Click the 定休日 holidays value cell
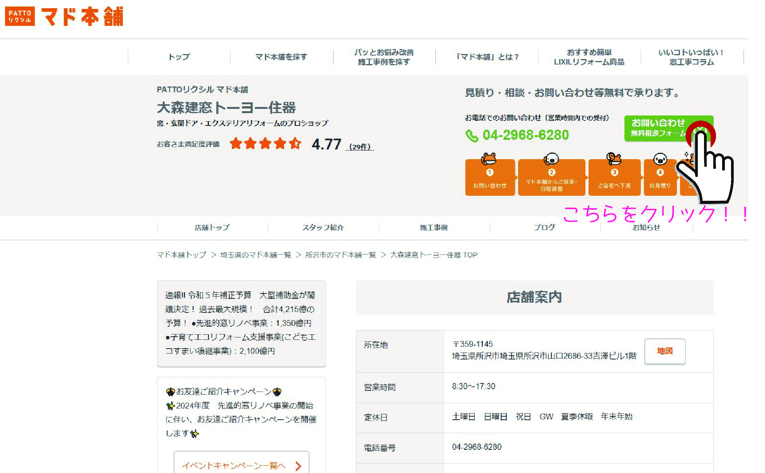Image resolution: width=765 pixels, height=473 pixels. [578, 418]
